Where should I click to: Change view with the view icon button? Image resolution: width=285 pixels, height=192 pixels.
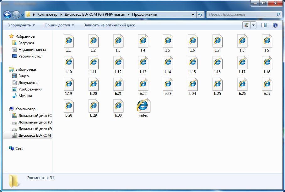coord(247,25)
